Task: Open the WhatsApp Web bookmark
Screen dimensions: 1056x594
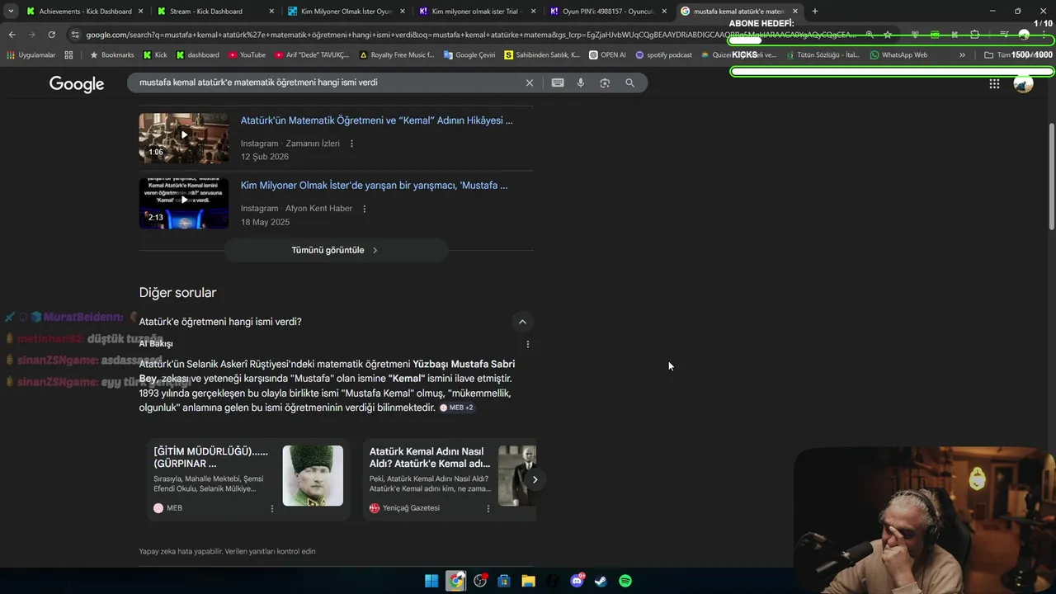Action: coord(898,55)
